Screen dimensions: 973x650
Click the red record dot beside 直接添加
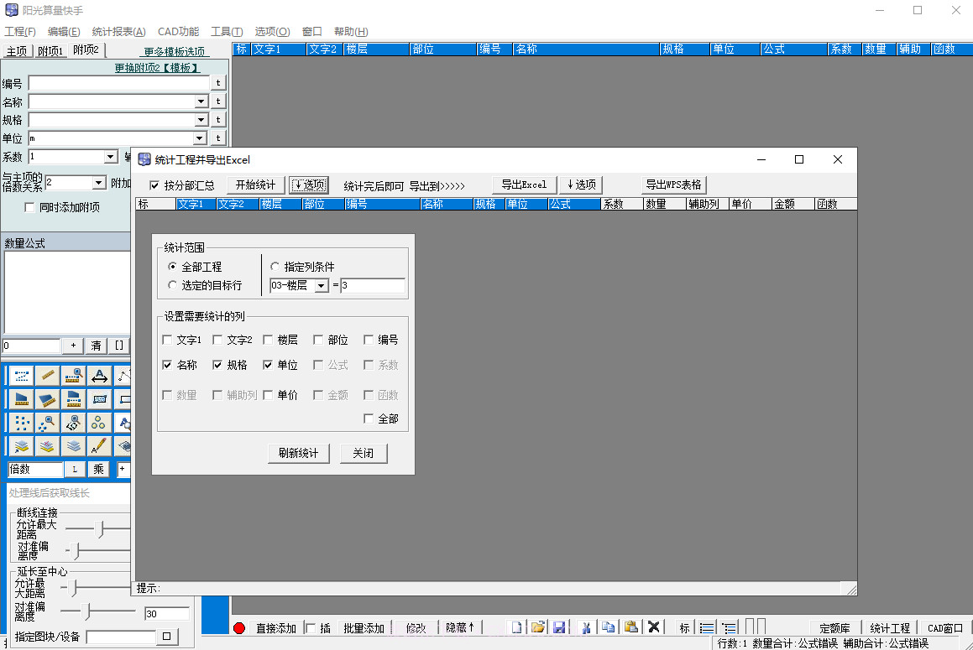(244, 627)
